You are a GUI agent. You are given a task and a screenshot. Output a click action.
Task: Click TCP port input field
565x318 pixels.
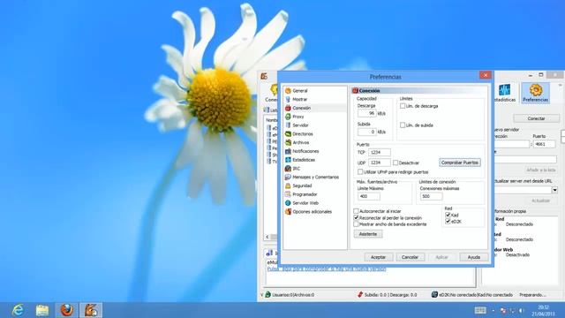(x=379, y=153)
